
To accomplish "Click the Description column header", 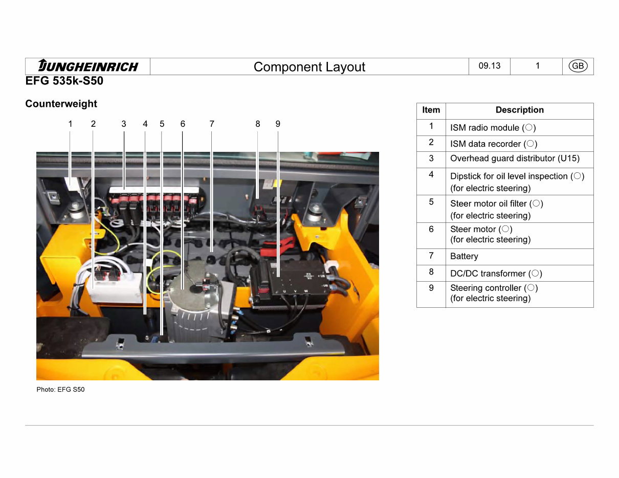I will (x=520, y=110).
